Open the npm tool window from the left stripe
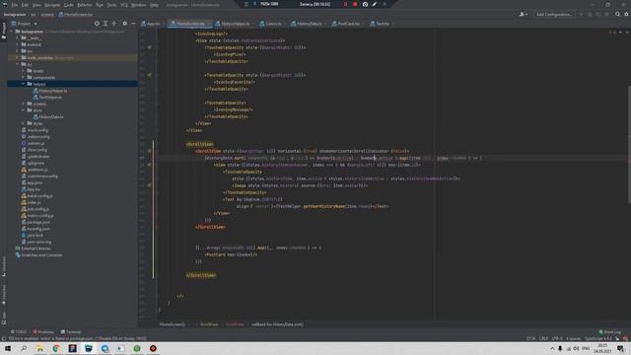Image resolution: width=631 pixels, height=355 pixels. tap(4, 318)
